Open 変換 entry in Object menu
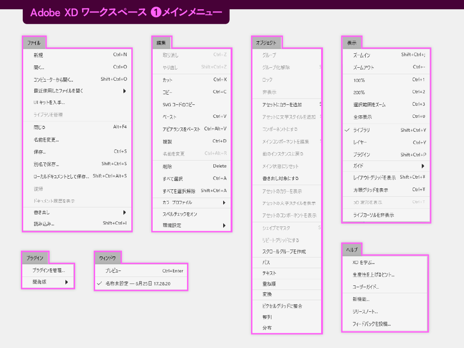 287,295
